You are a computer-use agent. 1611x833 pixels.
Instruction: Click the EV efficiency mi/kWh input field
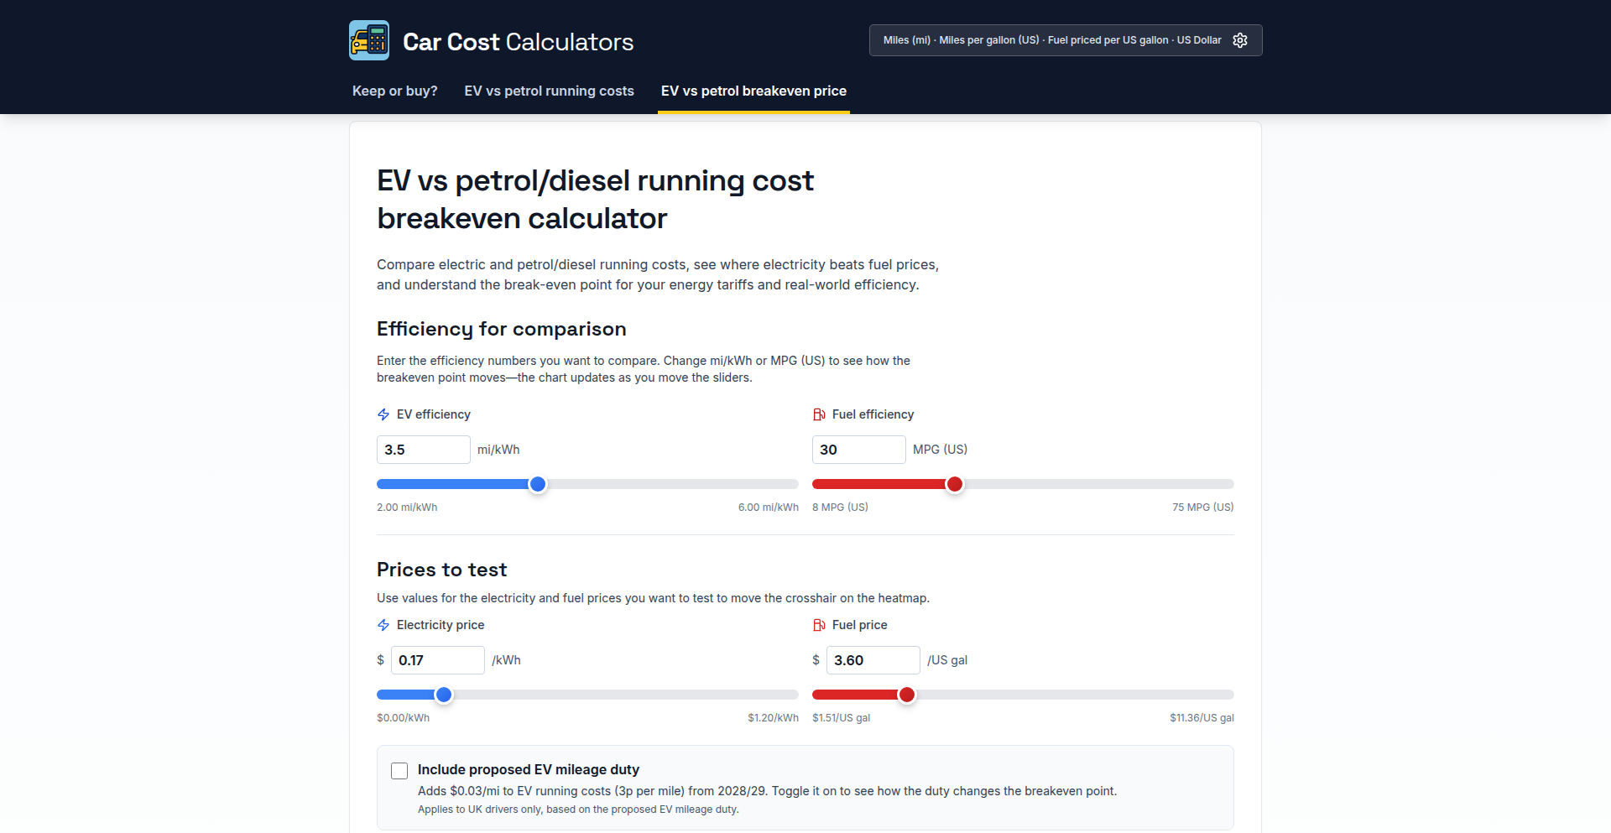click(423, 450)
